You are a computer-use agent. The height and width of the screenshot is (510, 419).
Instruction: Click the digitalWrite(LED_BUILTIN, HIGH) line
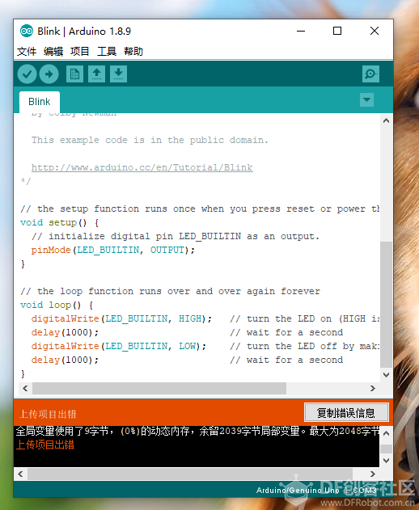pyautogui.click(x=121, y=318)
